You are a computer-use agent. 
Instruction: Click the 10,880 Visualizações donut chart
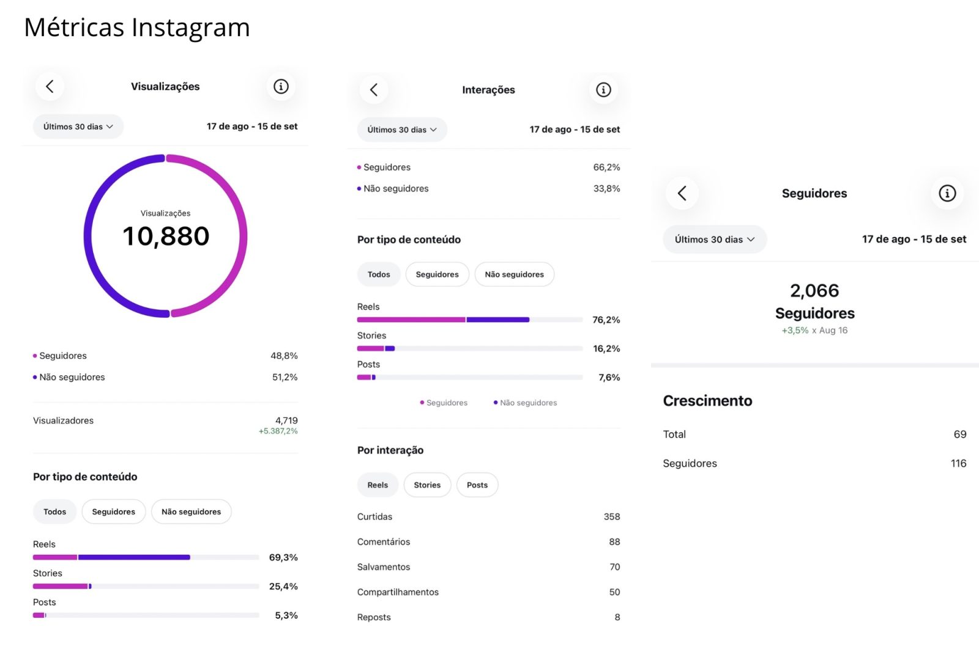pyautogui.click(x=166, y=236)
